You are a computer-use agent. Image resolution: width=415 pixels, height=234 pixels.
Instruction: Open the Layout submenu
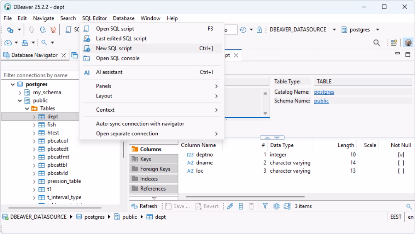coord(151,96)
